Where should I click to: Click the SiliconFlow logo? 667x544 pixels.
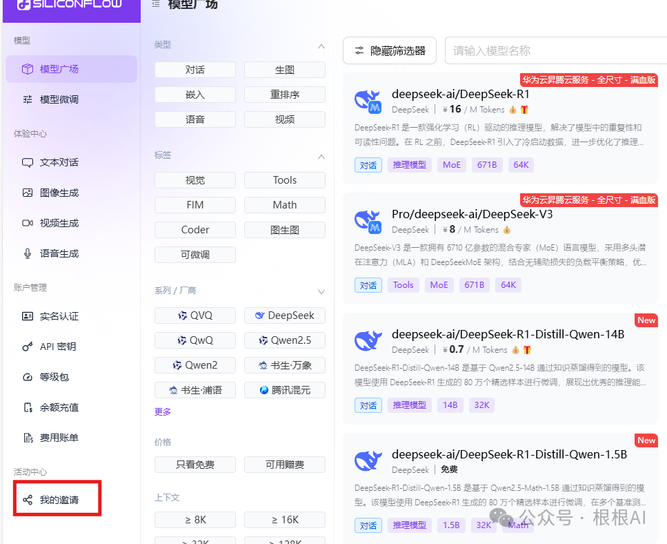[70, 4]
